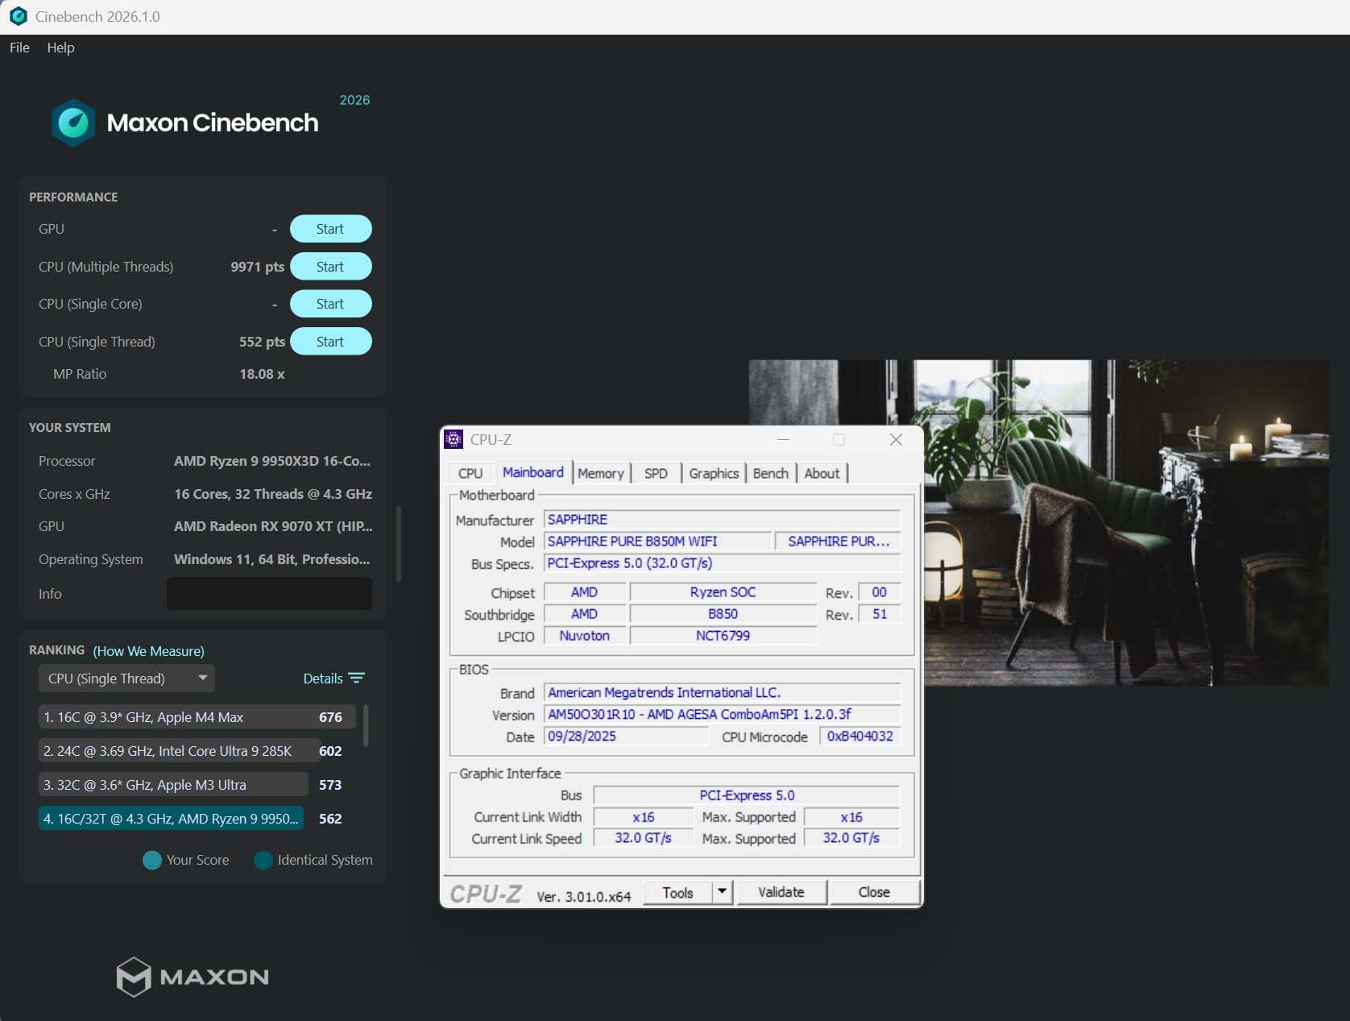Screen dimensions: 1350x1021
Task: Open the Help menu
Action: click(60, 48)
